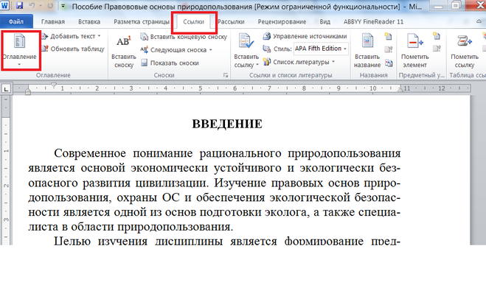Save document with Quick Access floppy icon
486x299 pixels.
[19, 6]
